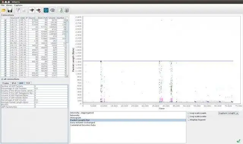Viewport: 243px width, 144px height.
Task: Uncheck the connection row with dest port 34010
Action: click(x=5, y=43)
